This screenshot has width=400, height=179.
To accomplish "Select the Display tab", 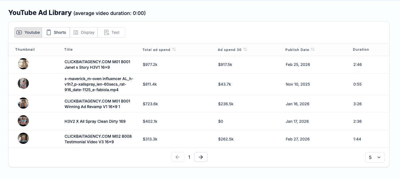I will (84, 32).
